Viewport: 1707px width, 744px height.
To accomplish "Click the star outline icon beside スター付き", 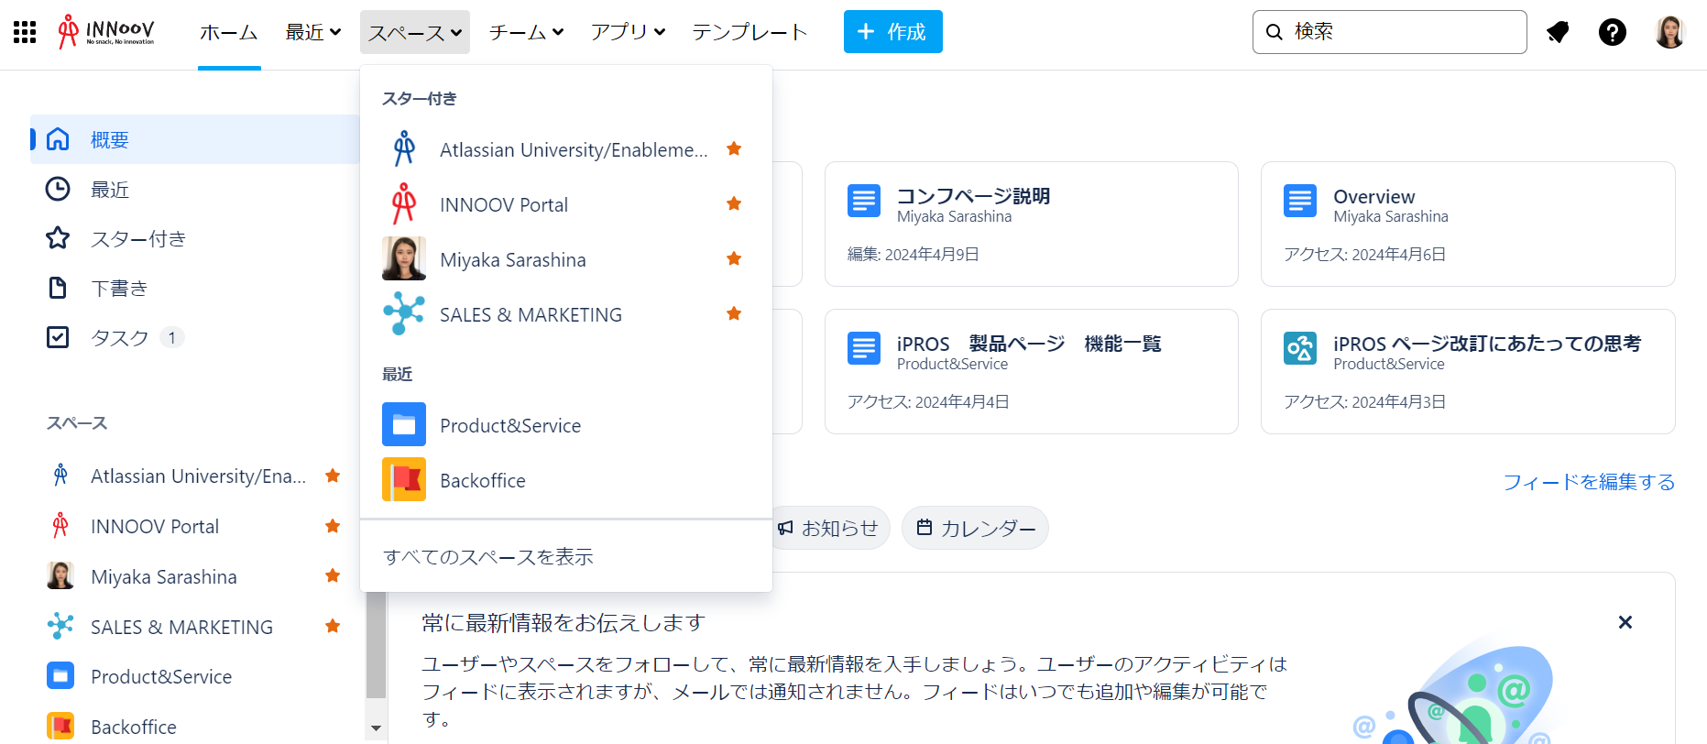I will (x=58, y=238).
